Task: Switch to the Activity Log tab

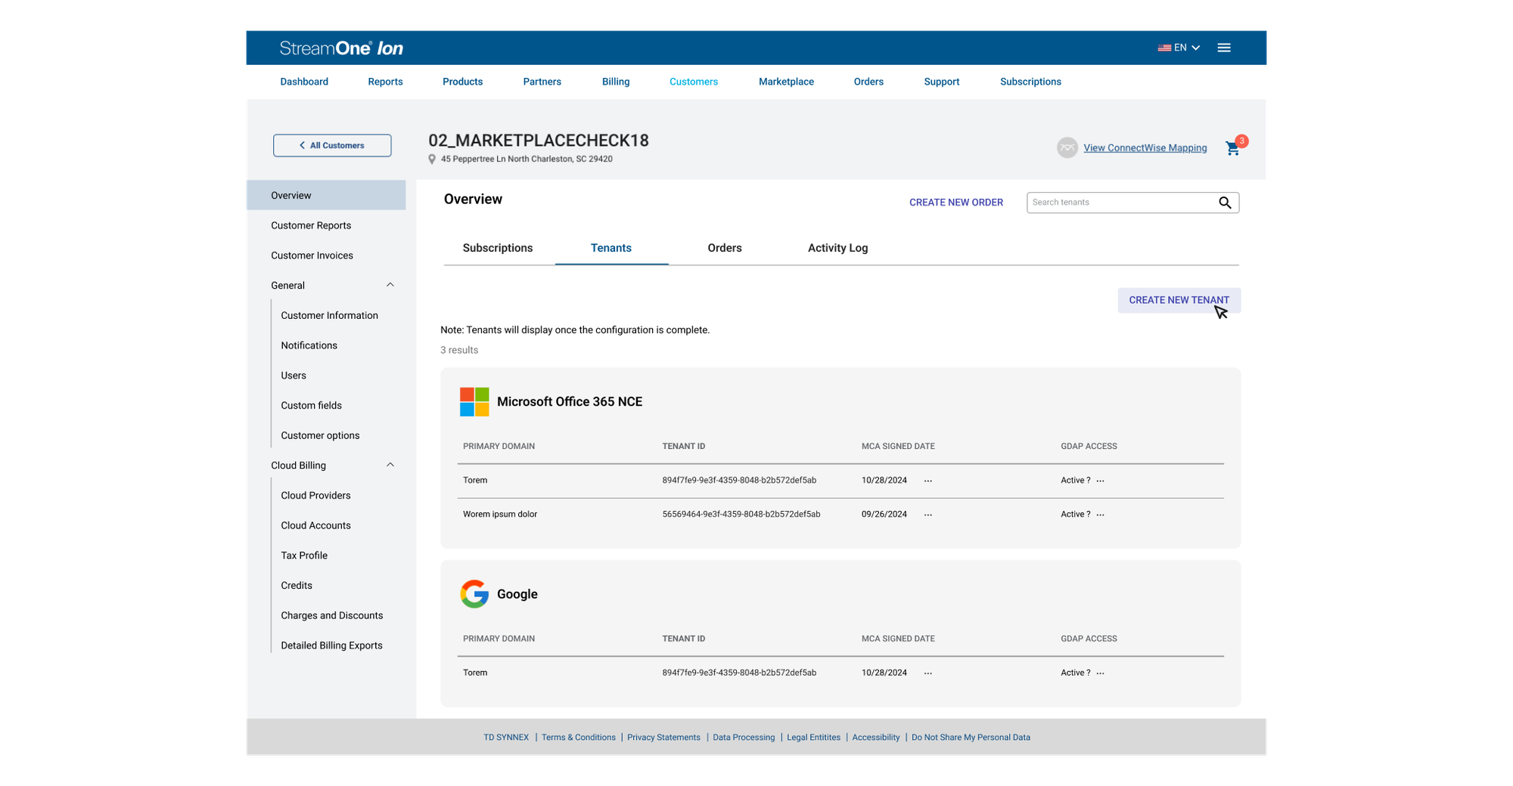Action: point(837,248)
